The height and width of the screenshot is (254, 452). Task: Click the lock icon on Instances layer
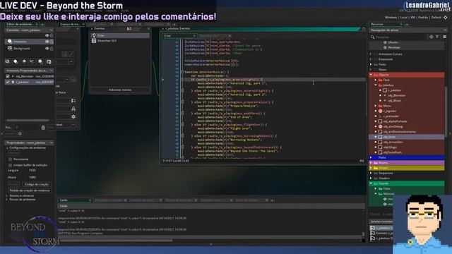coord(52,42)
